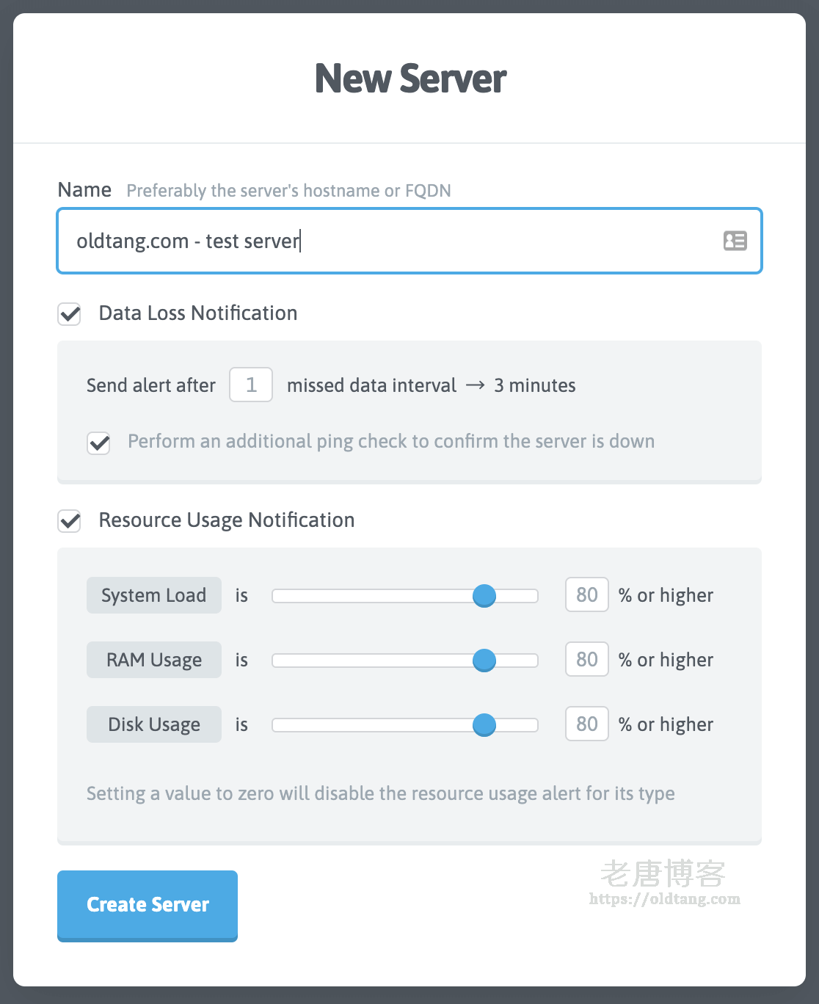Screen dimensions: 819x1004
Task: Click the Disk Usage slider handle
Action: (484, 725)
